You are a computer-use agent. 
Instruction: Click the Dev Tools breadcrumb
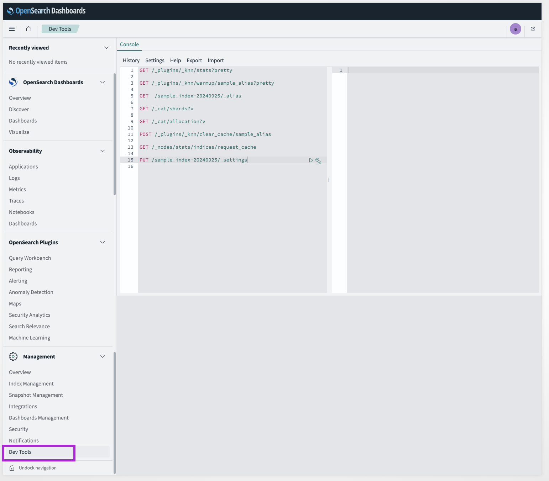point(60,29)
